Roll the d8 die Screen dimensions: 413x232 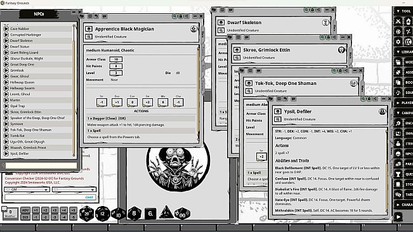[134, 214]
